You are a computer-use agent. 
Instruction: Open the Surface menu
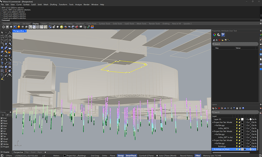(x=26, y=5)
